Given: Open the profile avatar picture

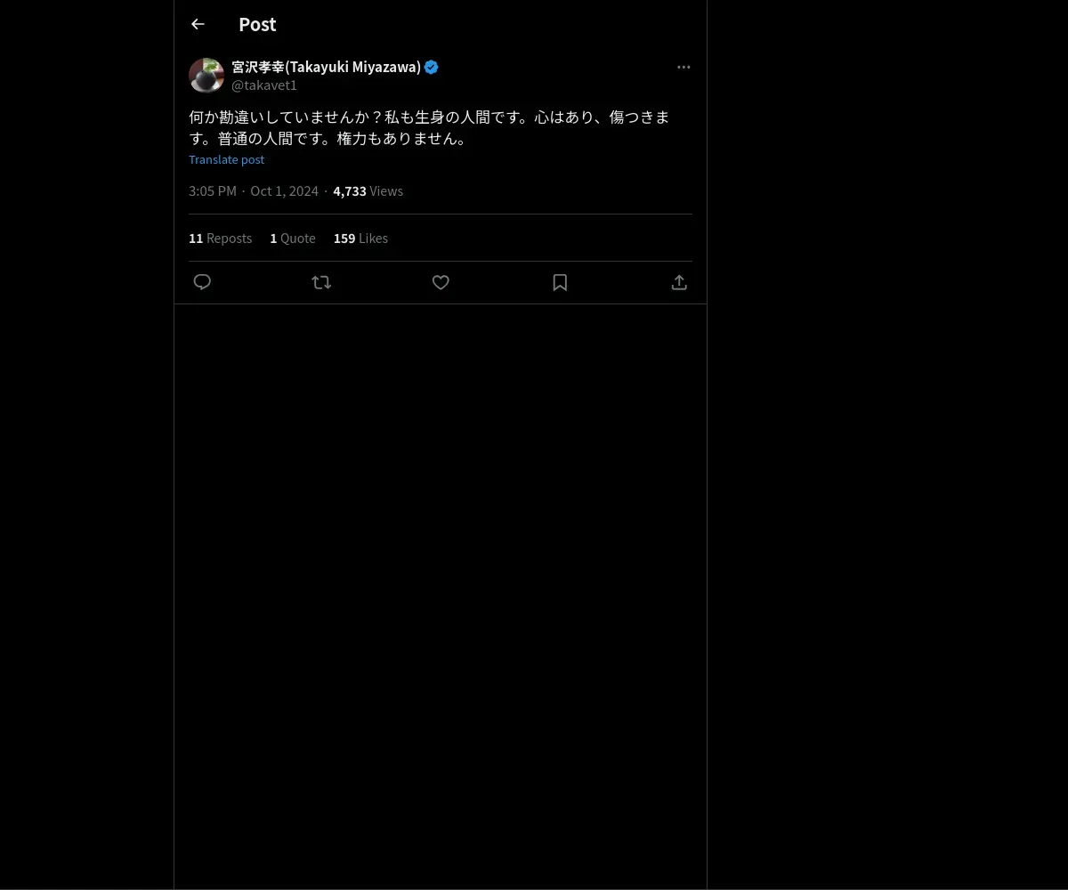Looking at the screenshot, I should 206,76.
